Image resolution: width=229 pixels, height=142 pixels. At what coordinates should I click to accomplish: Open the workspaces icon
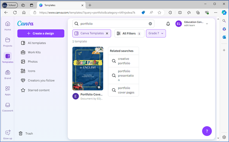(23, 5)
